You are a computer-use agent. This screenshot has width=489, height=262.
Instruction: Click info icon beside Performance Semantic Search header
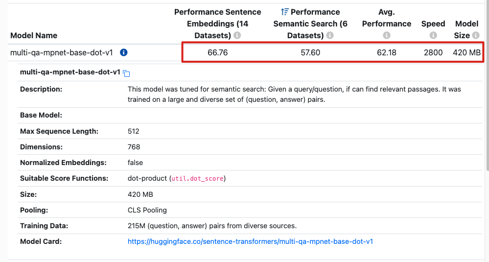pyautogui.click(x=330, y=36)
